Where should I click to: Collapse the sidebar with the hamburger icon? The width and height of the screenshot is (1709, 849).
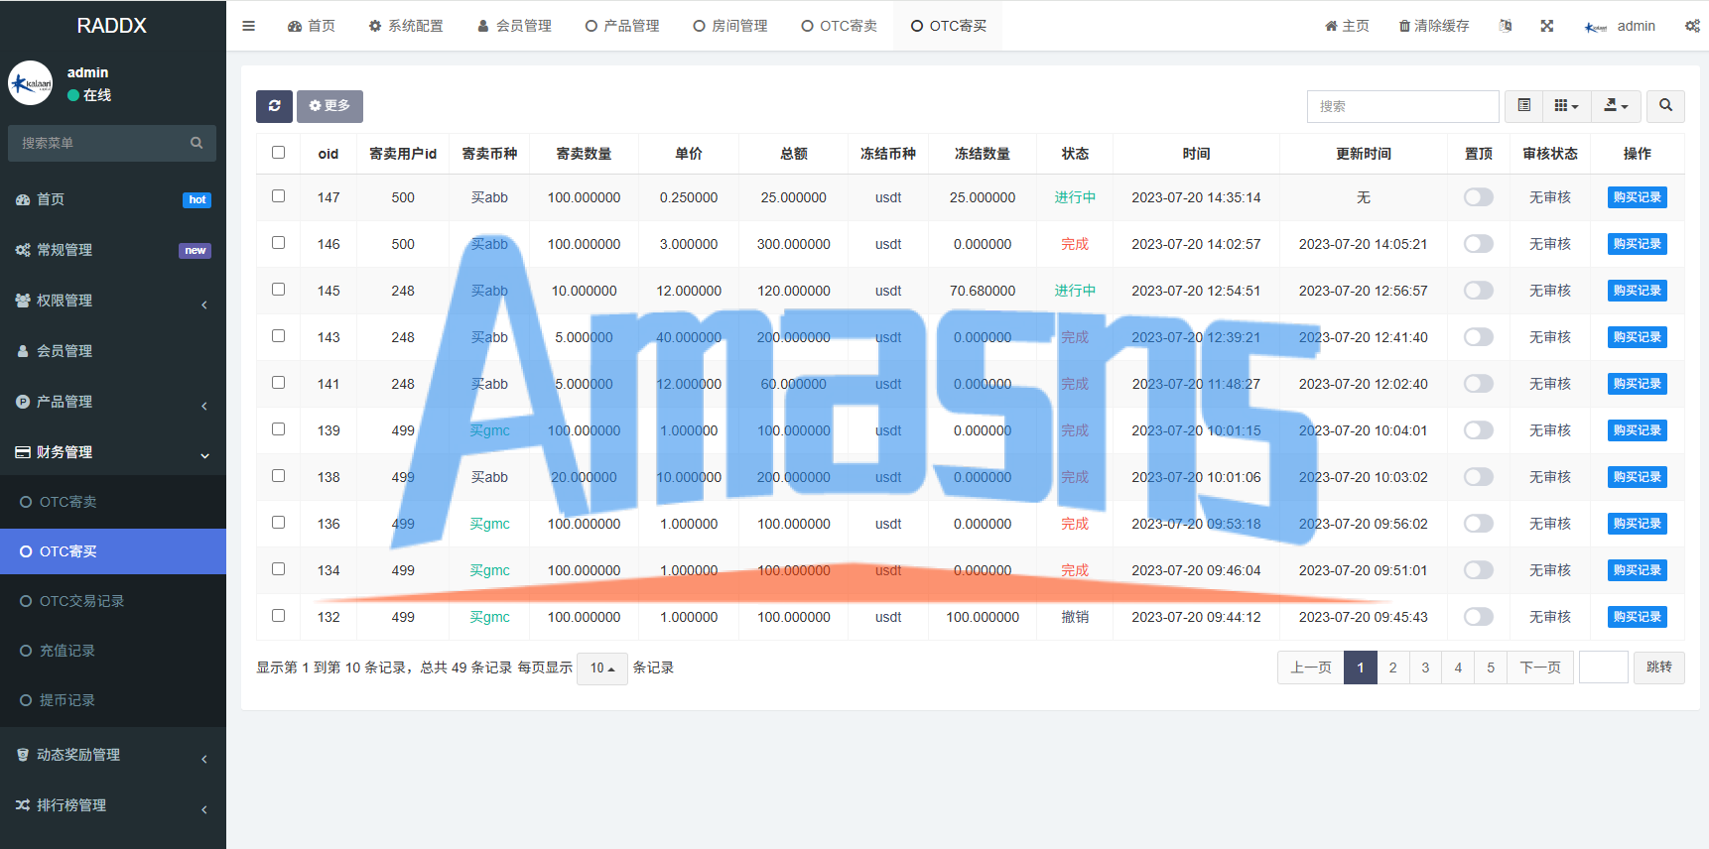pos(248,26)
